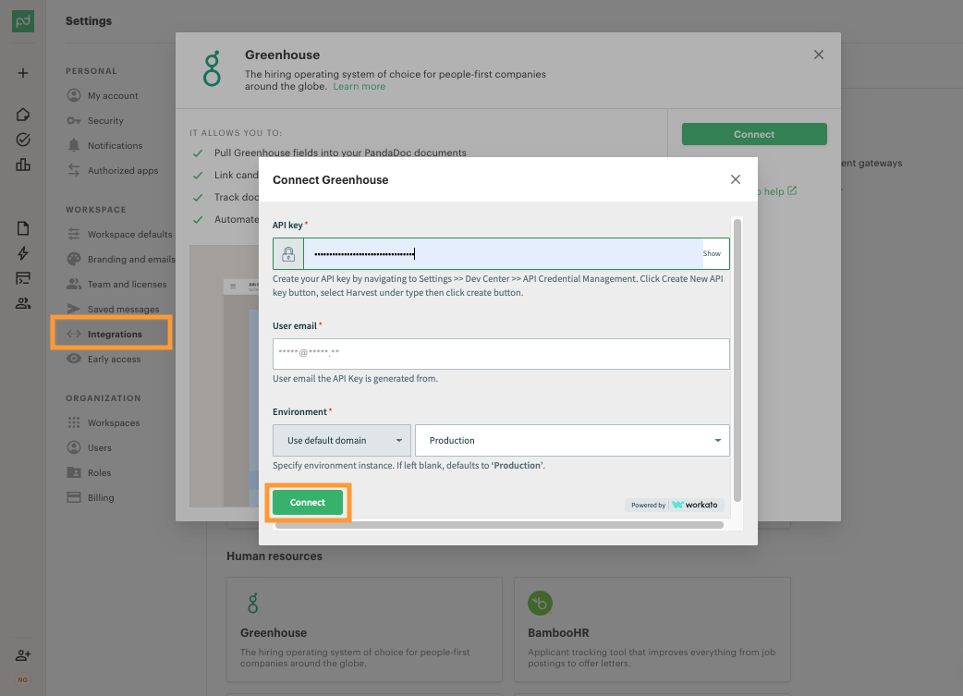Click the PandaDoc logo icon

coord(23,21)
